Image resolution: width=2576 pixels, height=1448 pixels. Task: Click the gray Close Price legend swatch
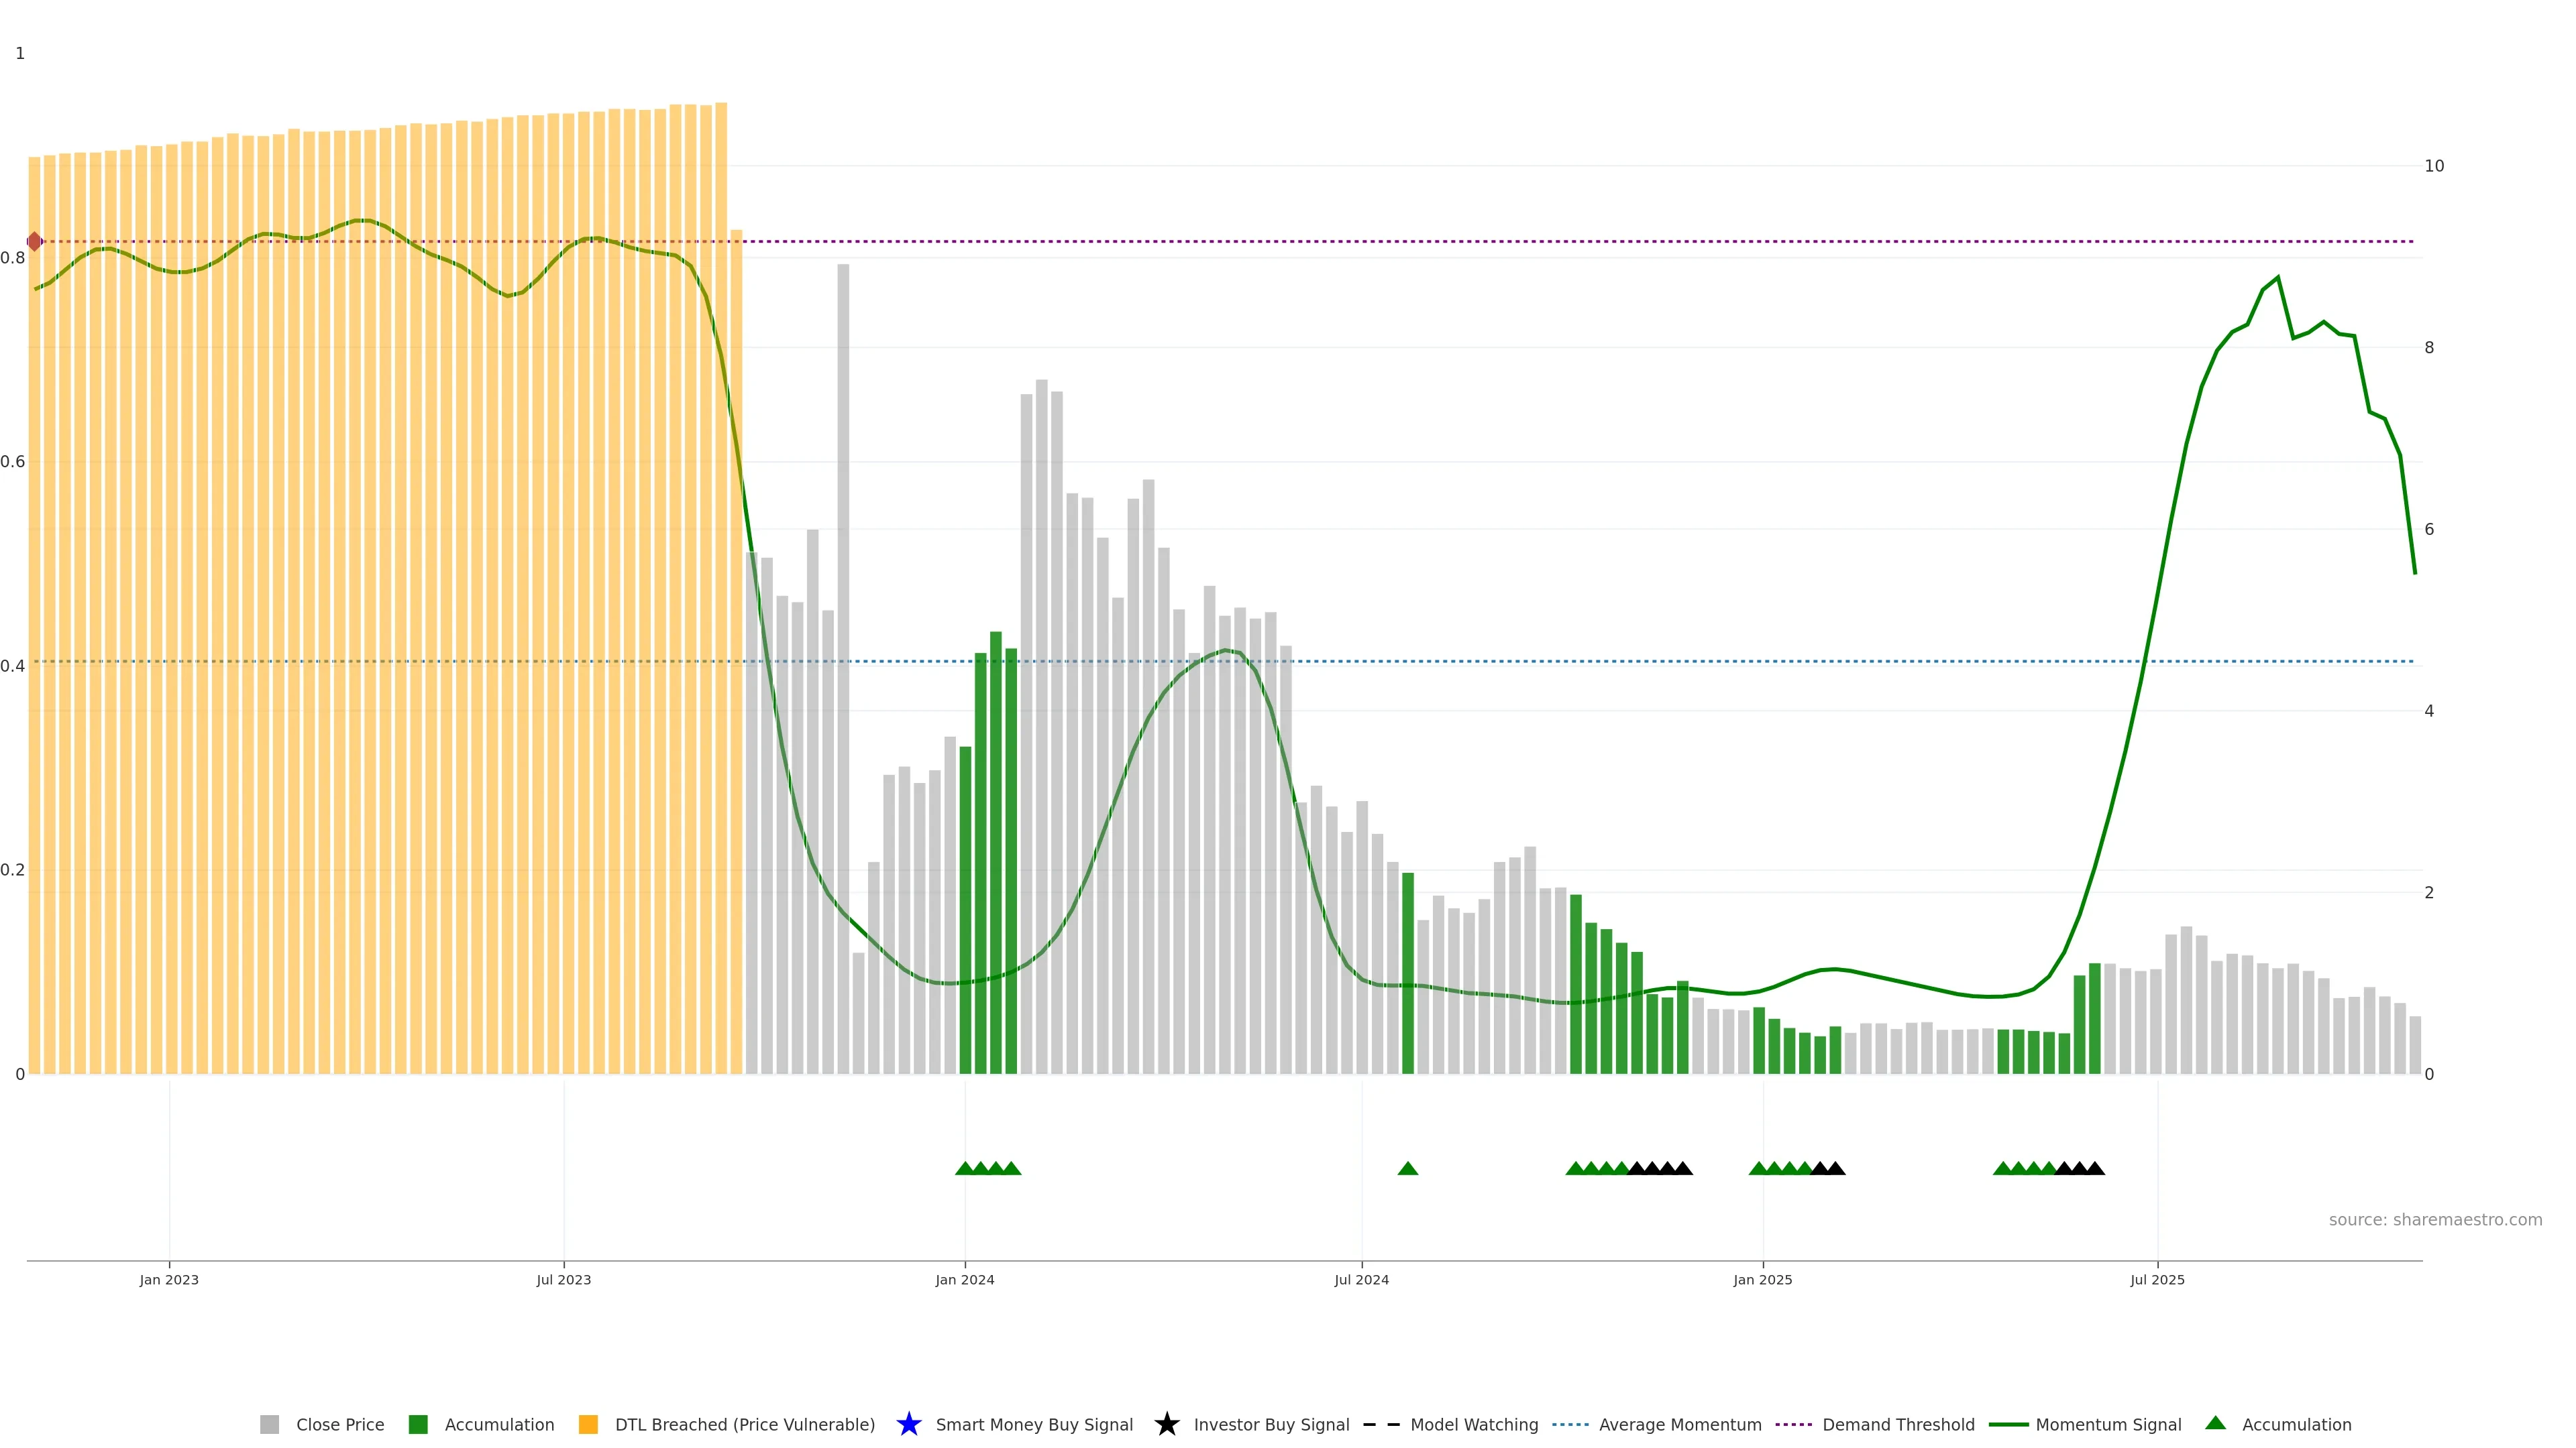(x=269, y=1424)
